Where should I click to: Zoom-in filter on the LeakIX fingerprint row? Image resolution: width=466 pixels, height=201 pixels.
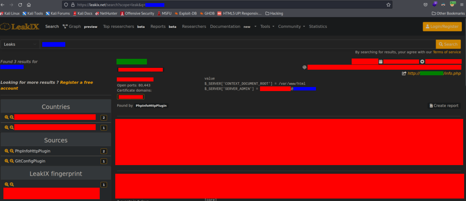[7, 184]
